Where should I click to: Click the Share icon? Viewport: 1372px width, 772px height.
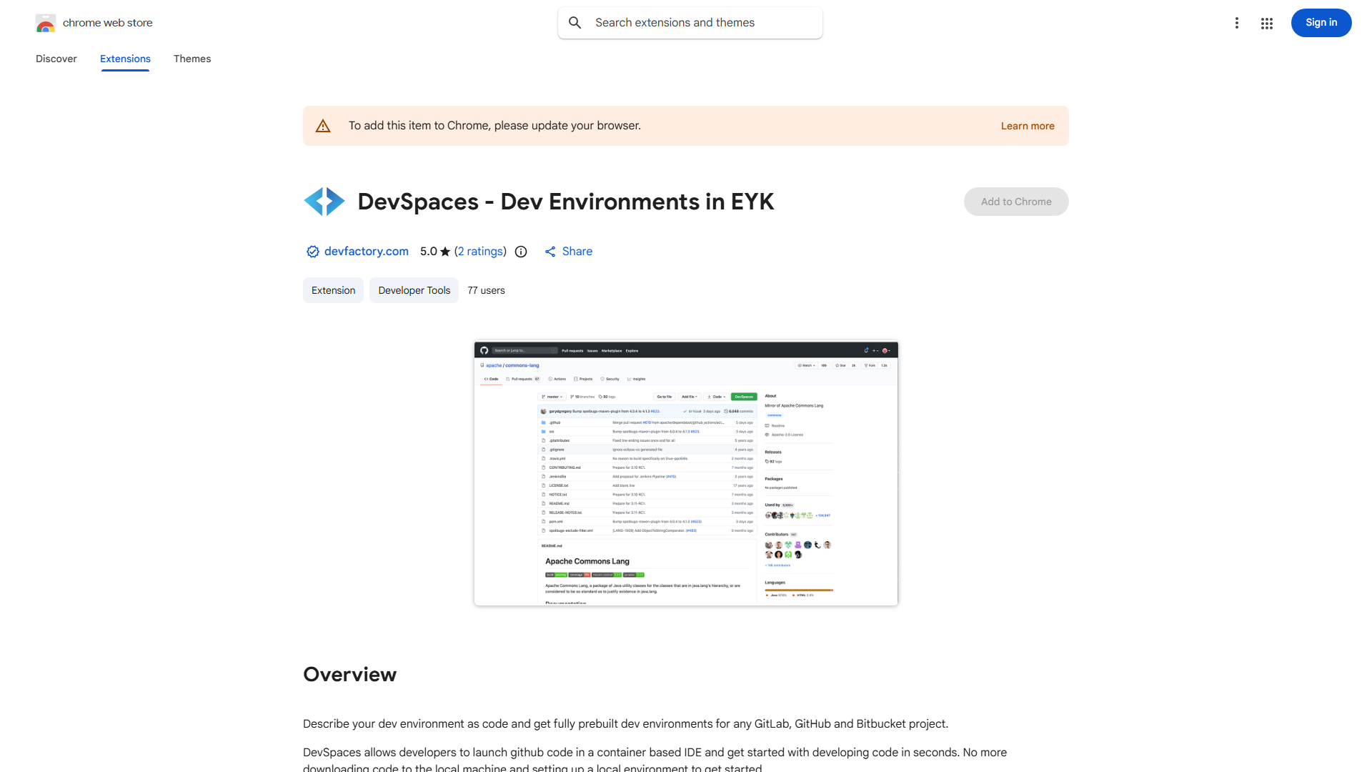[x=550, y=252]
